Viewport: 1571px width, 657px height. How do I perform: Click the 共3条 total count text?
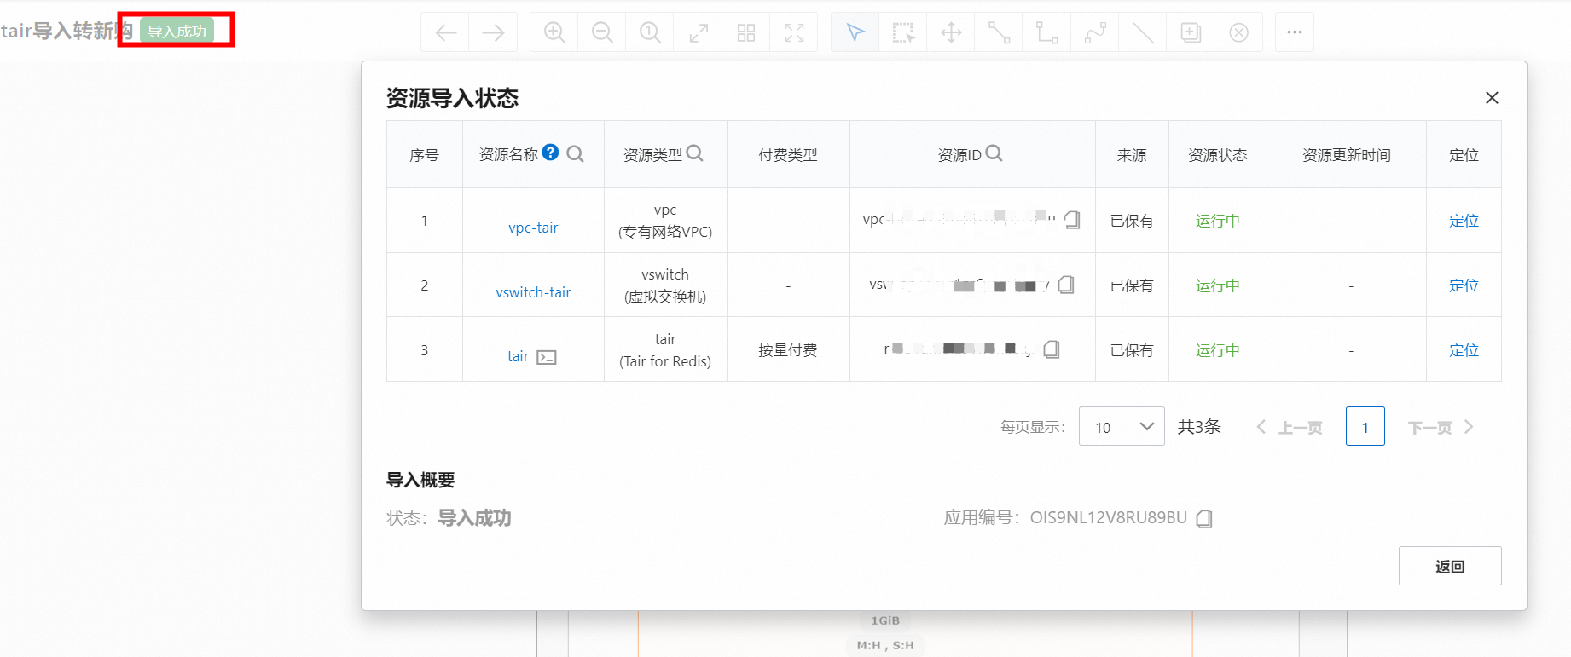(x=1199, y=427)
